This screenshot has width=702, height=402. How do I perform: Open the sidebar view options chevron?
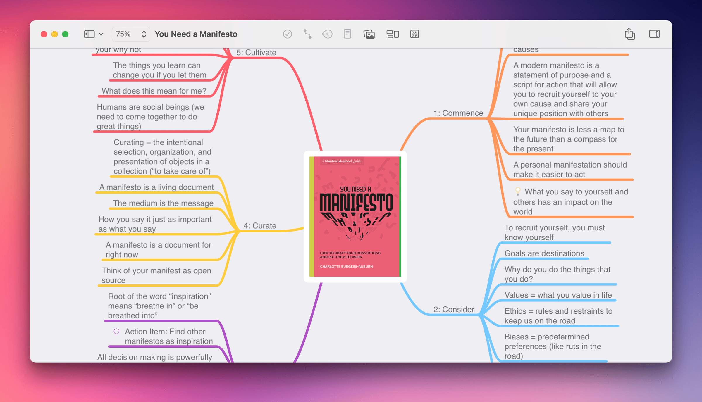tap(101, 34)
